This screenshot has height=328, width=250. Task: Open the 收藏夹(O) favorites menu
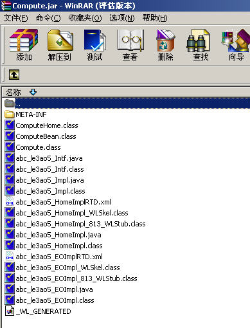pos(85,18)
